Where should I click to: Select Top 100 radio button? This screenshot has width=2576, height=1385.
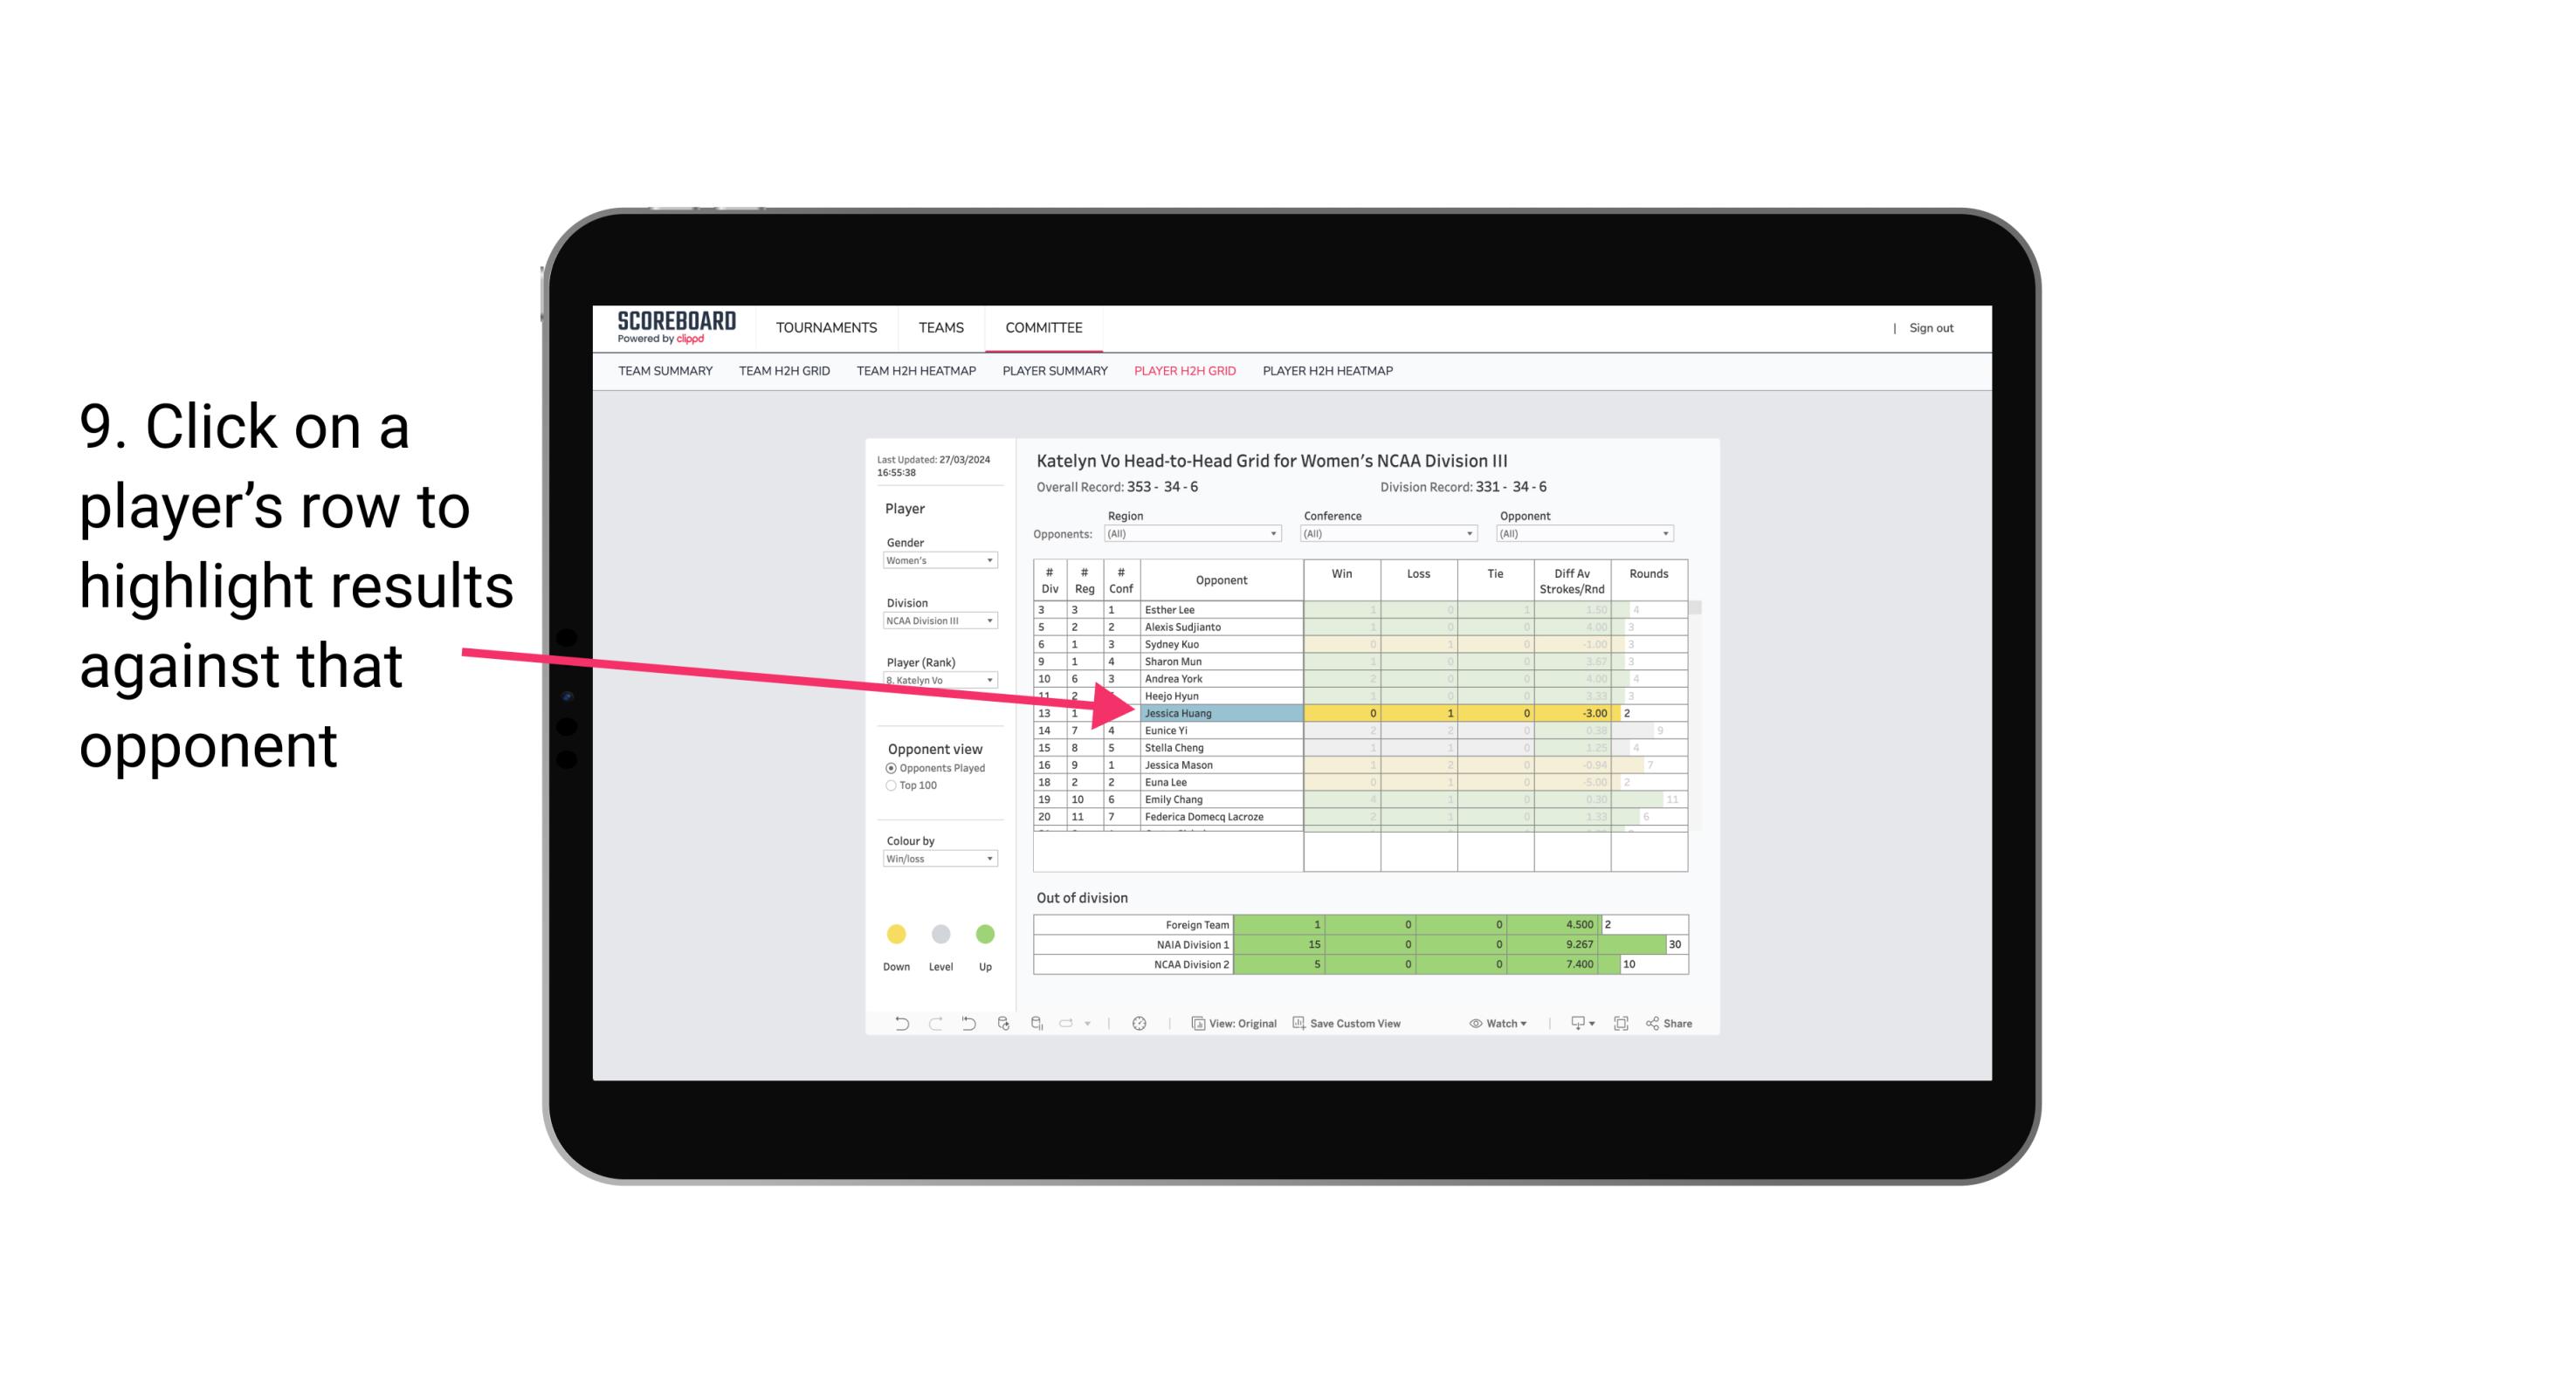(889, 785)
